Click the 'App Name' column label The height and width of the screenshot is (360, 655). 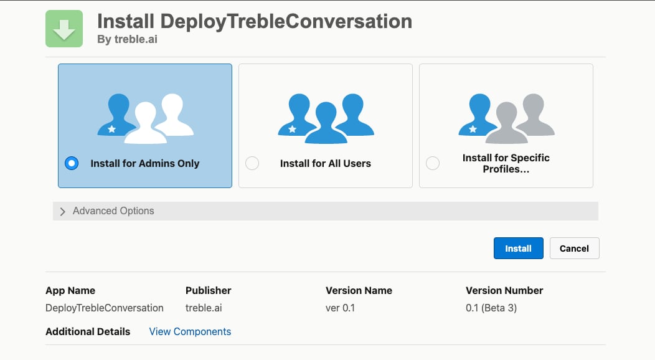click(x=70, y=291)
